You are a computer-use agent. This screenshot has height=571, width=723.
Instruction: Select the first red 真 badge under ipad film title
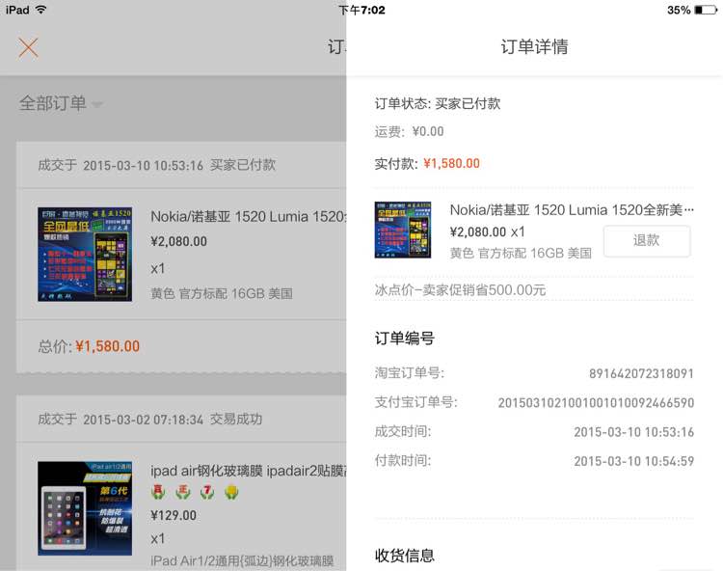point(158,492)
